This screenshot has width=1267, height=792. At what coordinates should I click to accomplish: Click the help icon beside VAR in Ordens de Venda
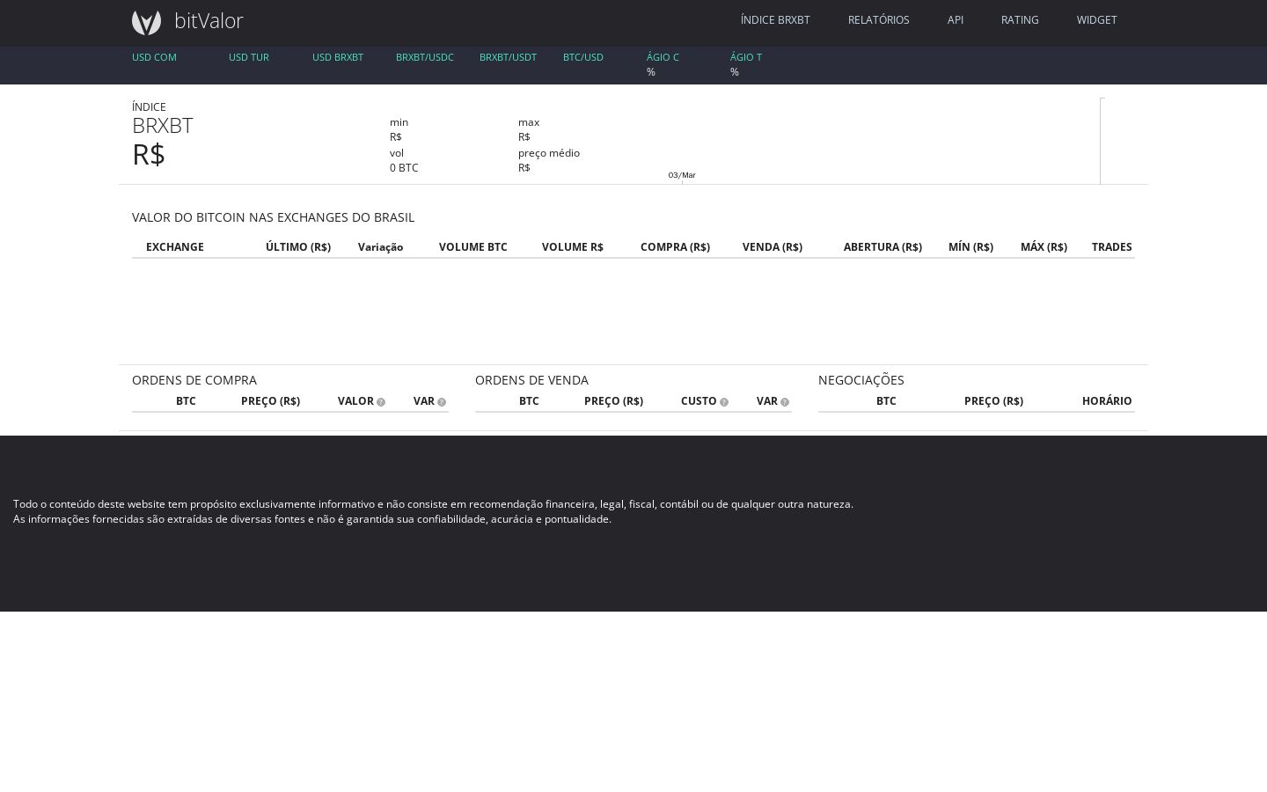coord(785,402)
